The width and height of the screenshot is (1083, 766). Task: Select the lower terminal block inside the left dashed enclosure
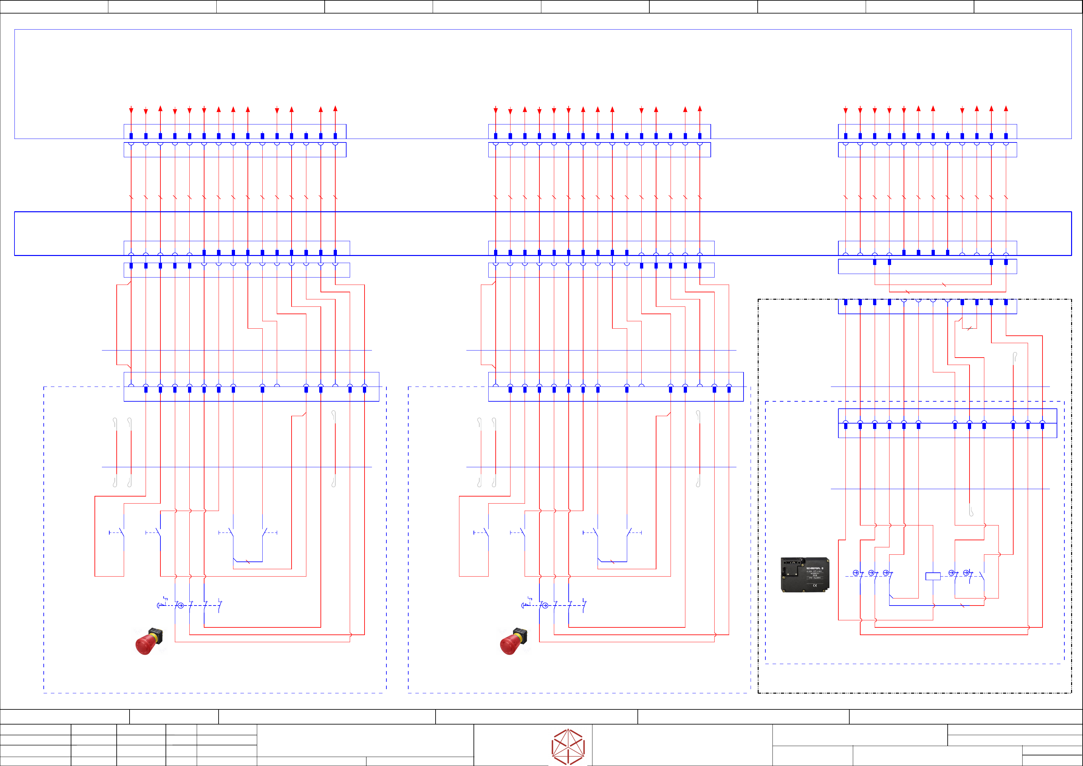(251, 395)
